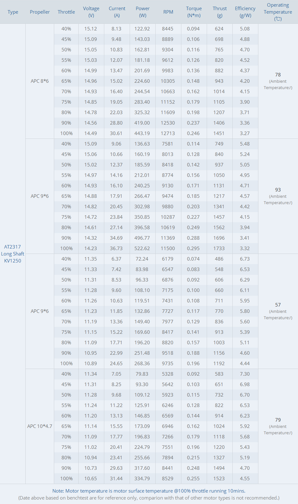Click the RPM column header
298x504 pixels.
(x=168, y=12)
